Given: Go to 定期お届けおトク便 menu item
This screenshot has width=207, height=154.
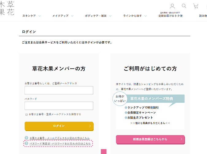Looking at the screenshot, I should pos(171,16).
